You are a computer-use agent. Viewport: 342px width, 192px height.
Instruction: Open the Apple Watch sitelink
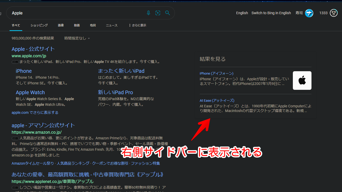point(30,92)
